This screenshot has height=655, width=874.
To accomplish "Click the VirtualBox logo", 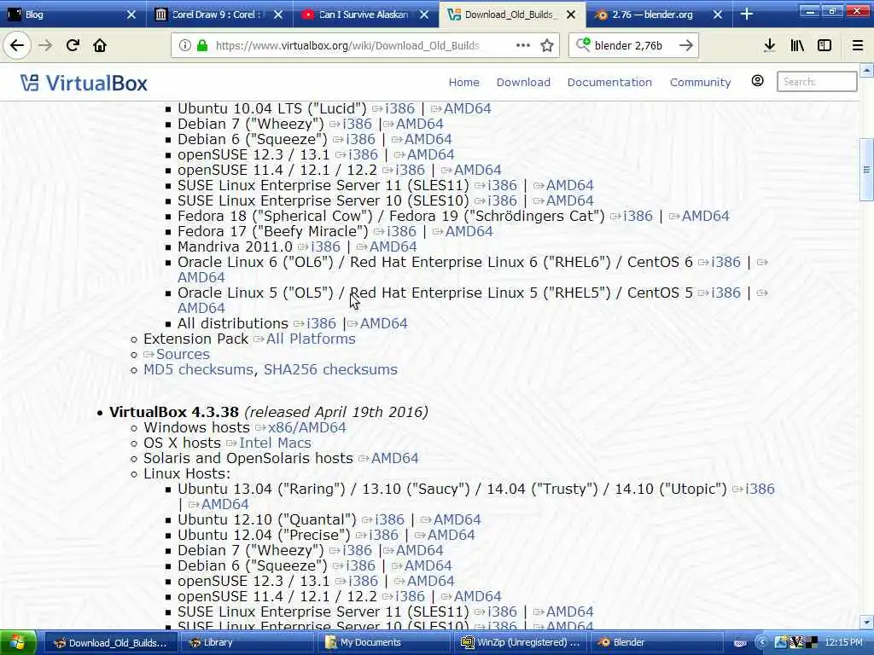I will [84, 83].
